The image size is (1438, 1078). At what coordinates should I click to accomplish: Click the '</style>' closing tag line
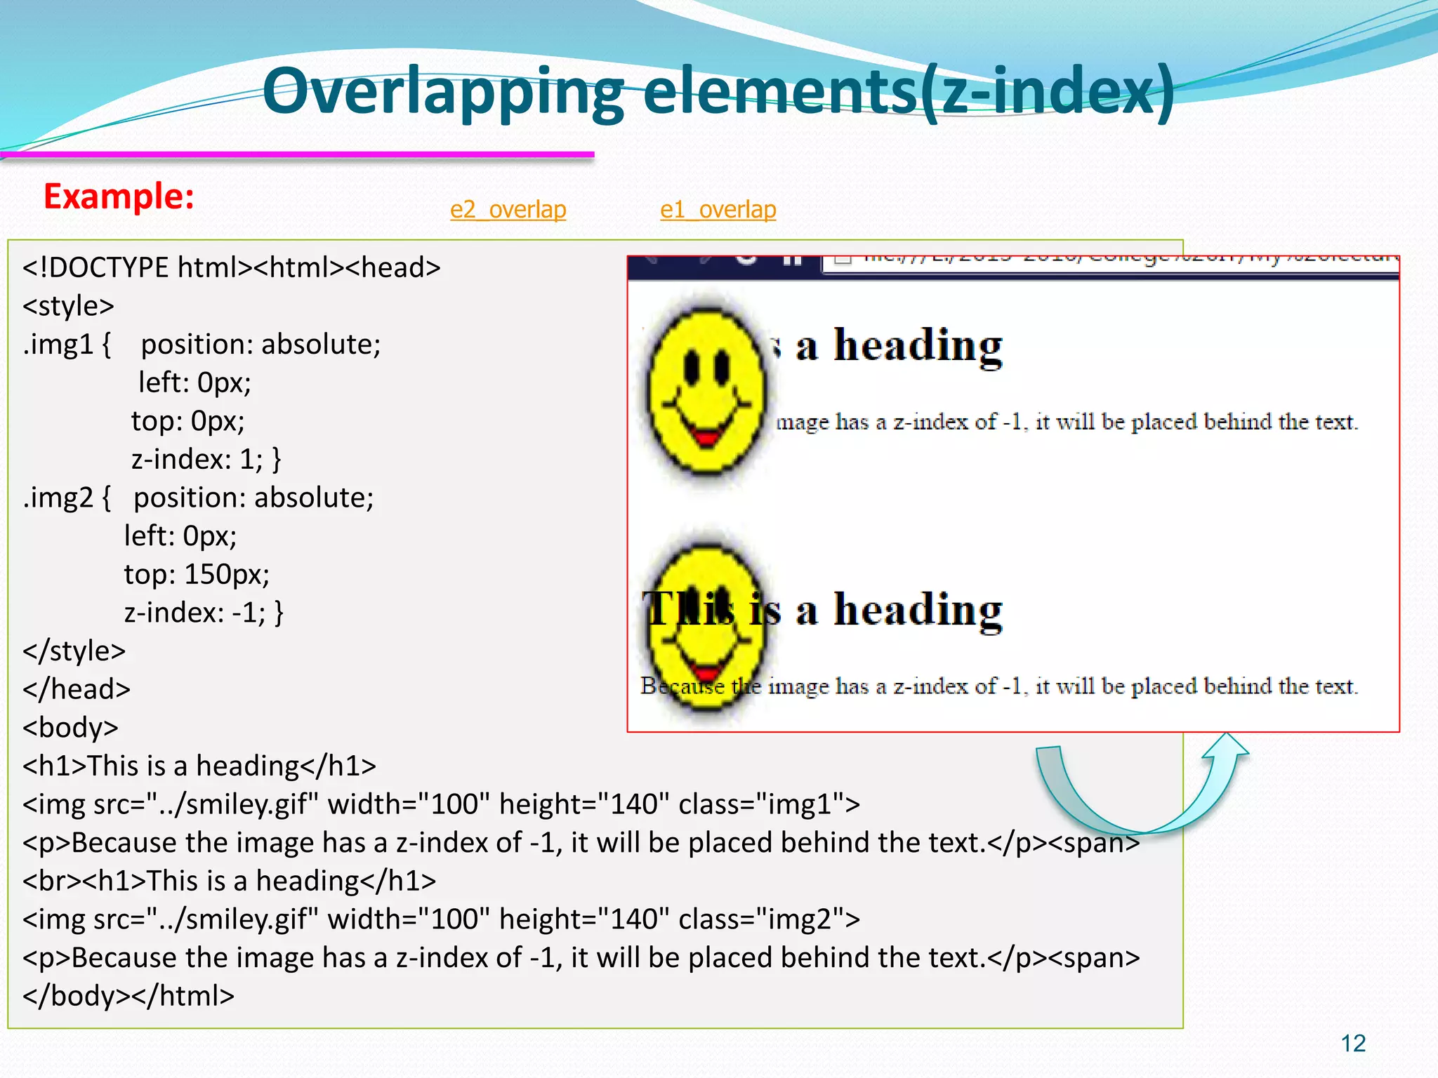pyautogui.click(x=74, y=651)
